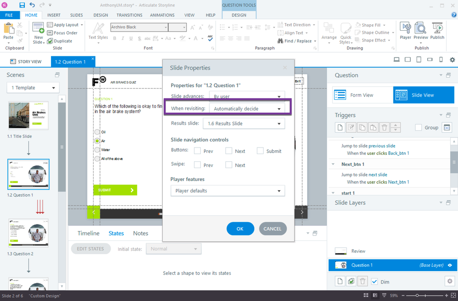Switch to the INSERT ribbon tab
The image size is (458, 301).
tap(54, 15)
